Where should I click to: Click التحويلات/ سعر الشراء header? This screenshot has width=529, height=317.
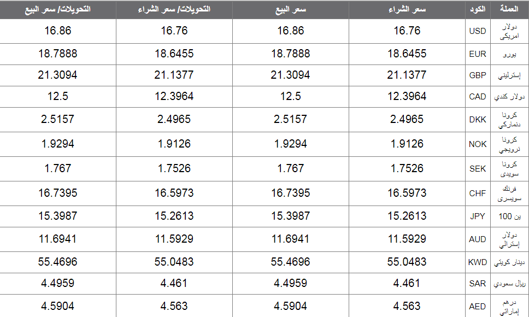[x=174, y=9]
